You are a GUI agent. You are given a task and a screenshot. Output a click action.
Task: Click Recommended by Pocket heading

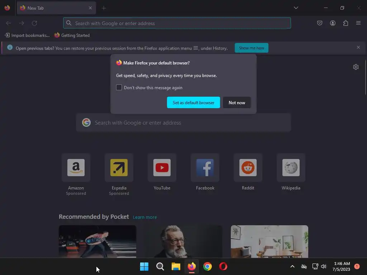click(x=94, y=217)
